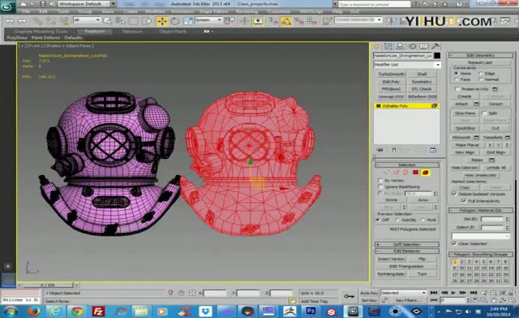Click the Detach button
519x318 pixels.
pyautogui.click(x=495, y=104)
